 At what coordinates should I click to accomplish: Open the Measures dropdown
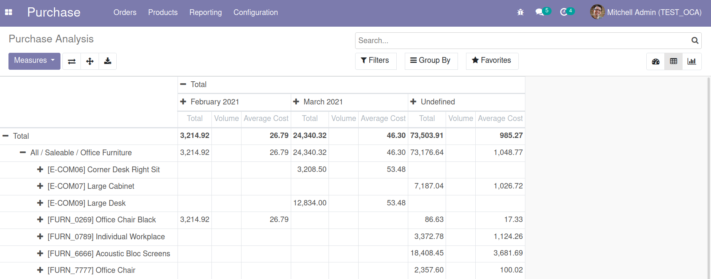[34, 61]
